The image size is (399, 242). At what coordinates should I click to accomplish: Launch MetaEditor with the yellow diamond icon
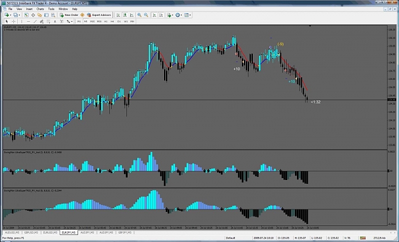pyautogui.click(x=82, y=15)
